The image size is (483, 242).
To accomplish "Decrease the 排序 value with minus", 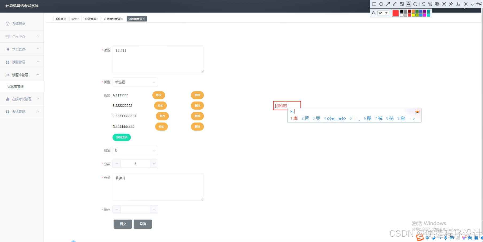I will 117,209.
